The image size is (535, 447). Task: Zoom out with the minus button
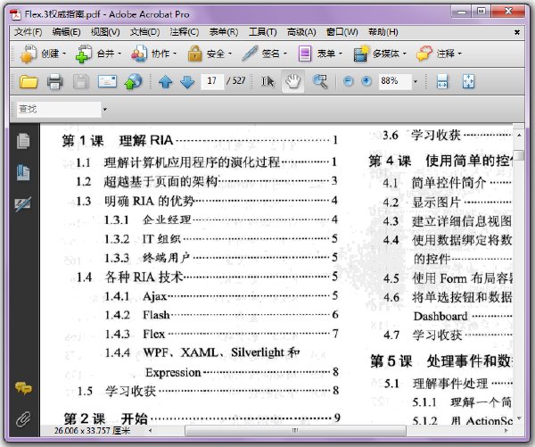(x=349, y=81)
